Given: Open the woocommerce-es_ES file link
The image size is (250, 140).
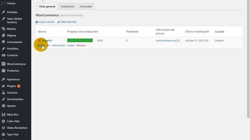Looking at the screenshot, I should 168,40.
